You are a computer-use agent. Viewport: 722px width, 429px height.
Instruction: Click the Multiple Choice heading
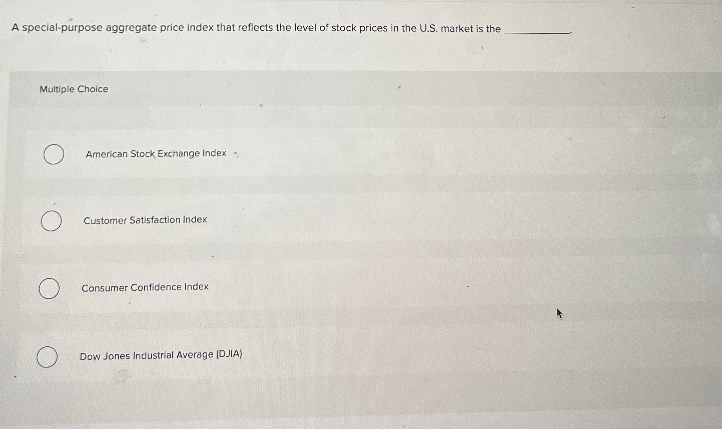coord(73,89)
